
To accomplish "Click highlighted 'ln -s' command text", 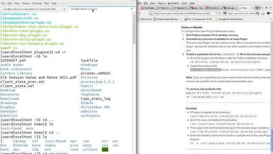I will coord(206,70).
